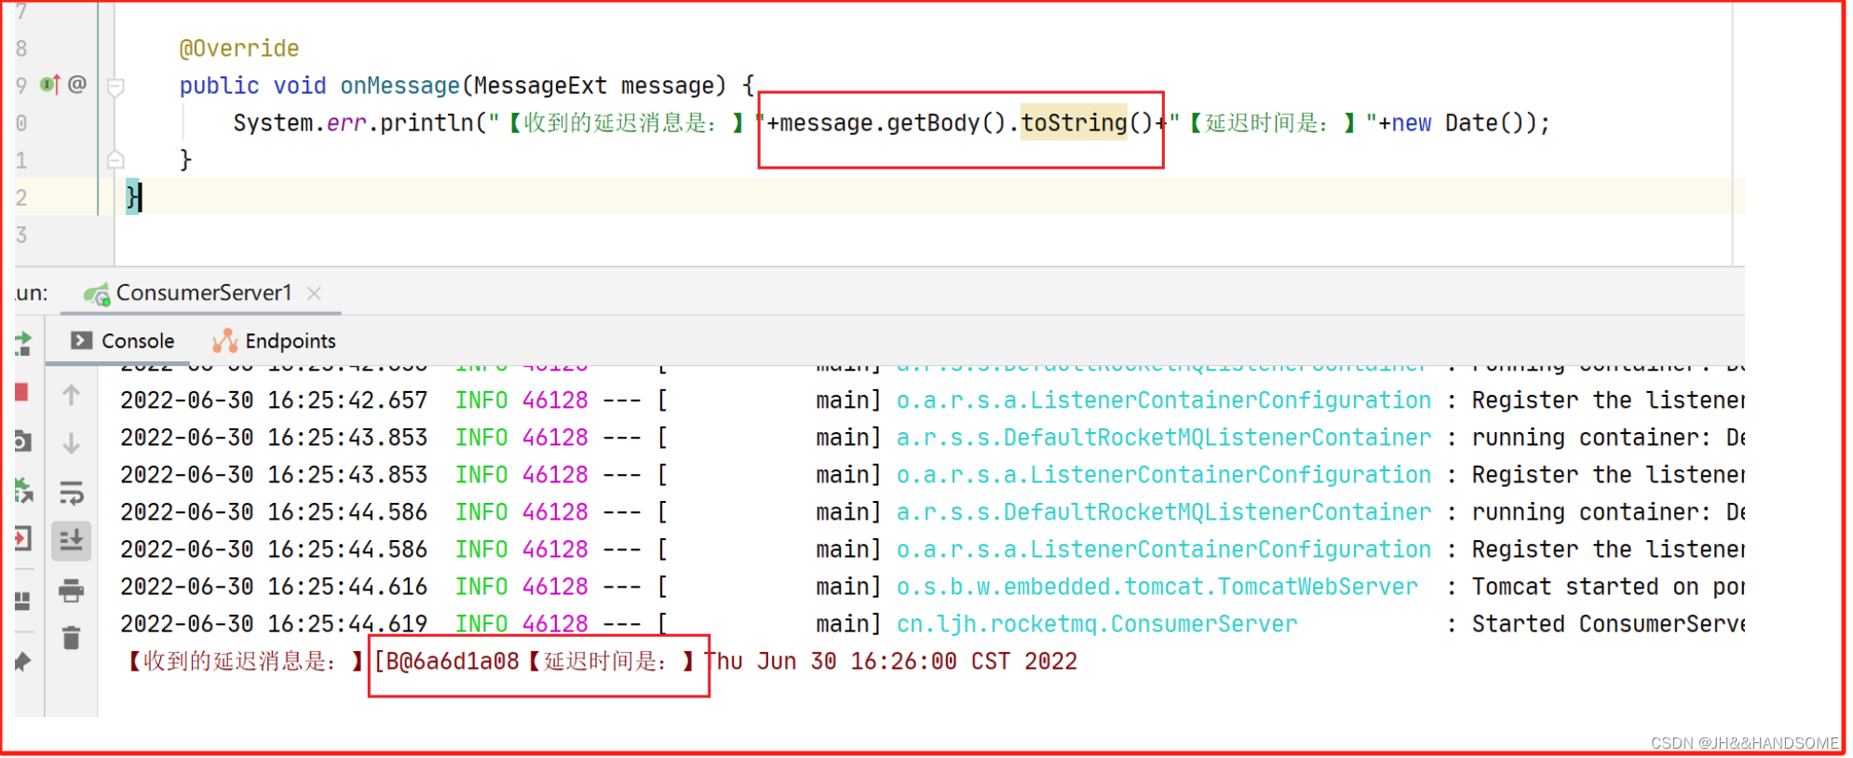Click the MessageExt parameter type
The image size is (1853, 758).
pos(541,86)
